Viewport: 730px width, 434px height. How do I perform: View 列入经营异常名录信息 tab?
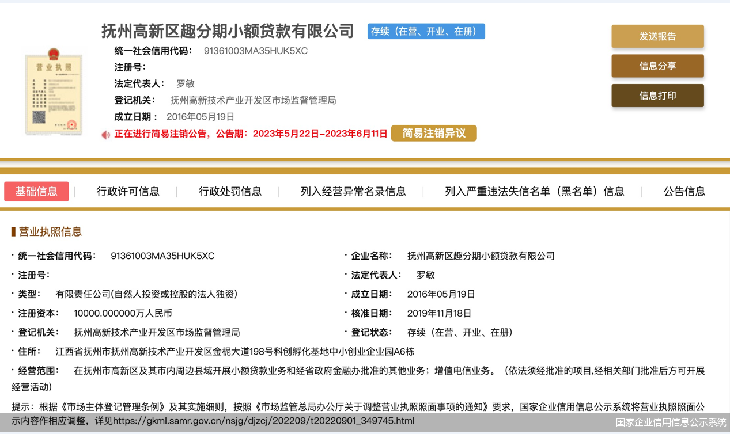353,192
